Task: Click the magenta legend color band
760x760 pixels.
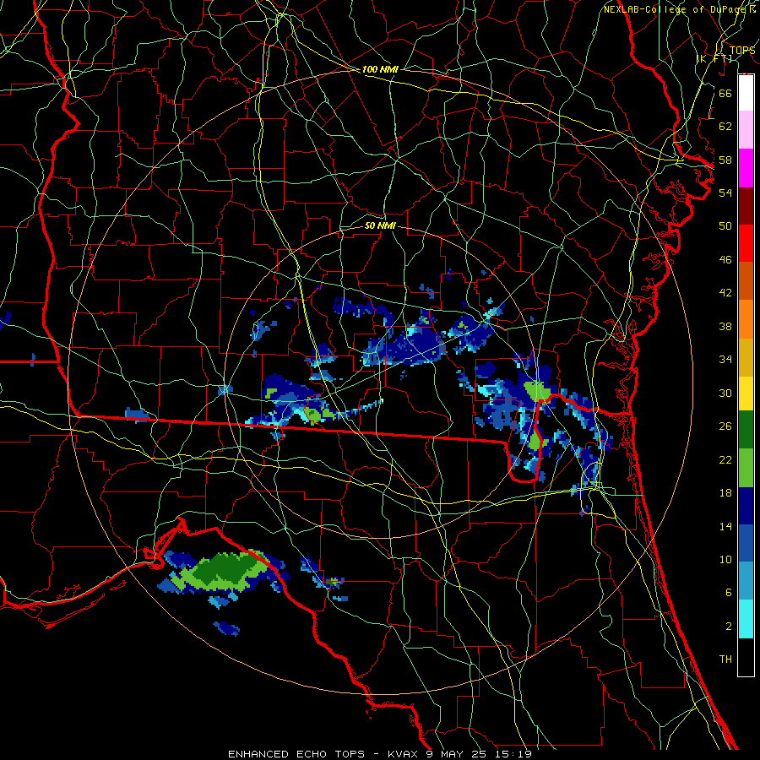Action: point(746,168)
